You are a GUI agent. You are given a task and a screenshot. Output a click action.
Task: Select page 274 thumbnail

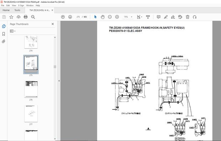click(x=31, y=42)
